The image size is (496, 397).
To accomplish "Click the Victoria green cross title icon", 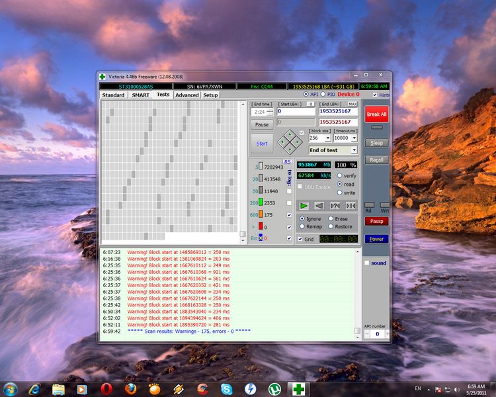I will tap(103, 77).
